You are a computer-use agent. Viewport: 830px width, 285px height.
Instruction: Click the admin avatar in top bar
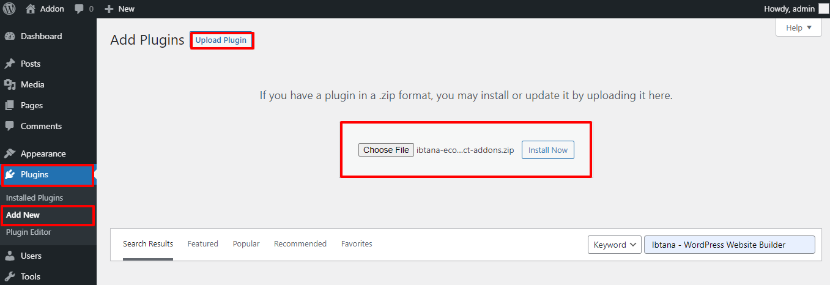coord(824,9)
